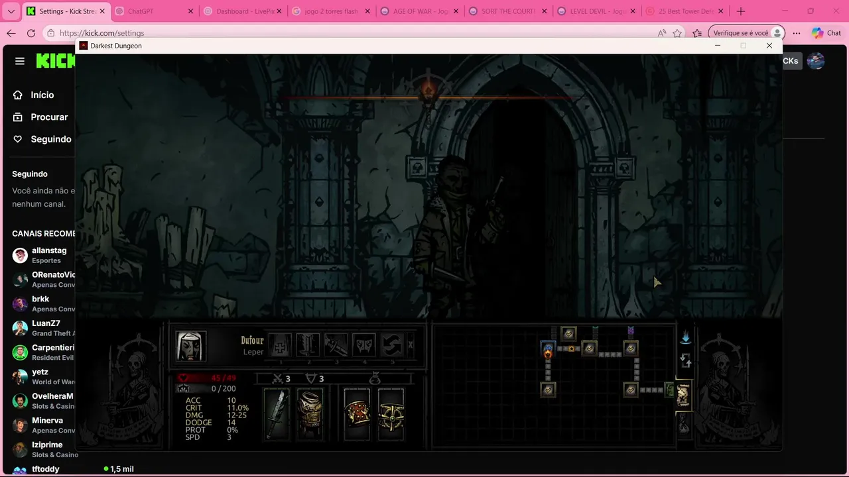Image resolution: width=849 pixels, height=477 pixels.
Task: Select Dufour's fourth combat skill mask icon
Action: click(x=363, y=346)
